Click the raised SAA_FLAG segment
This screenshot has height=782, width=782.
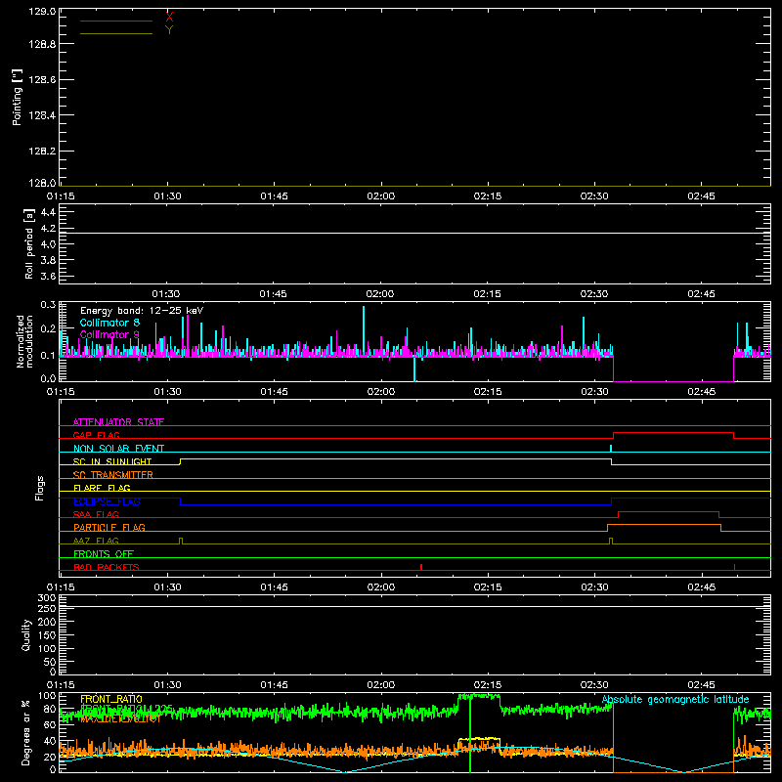coord(669,511)
